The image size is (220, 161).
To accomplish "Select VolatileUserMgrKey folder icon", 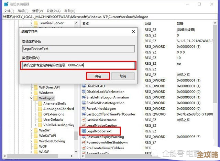I will pos(40,125).
